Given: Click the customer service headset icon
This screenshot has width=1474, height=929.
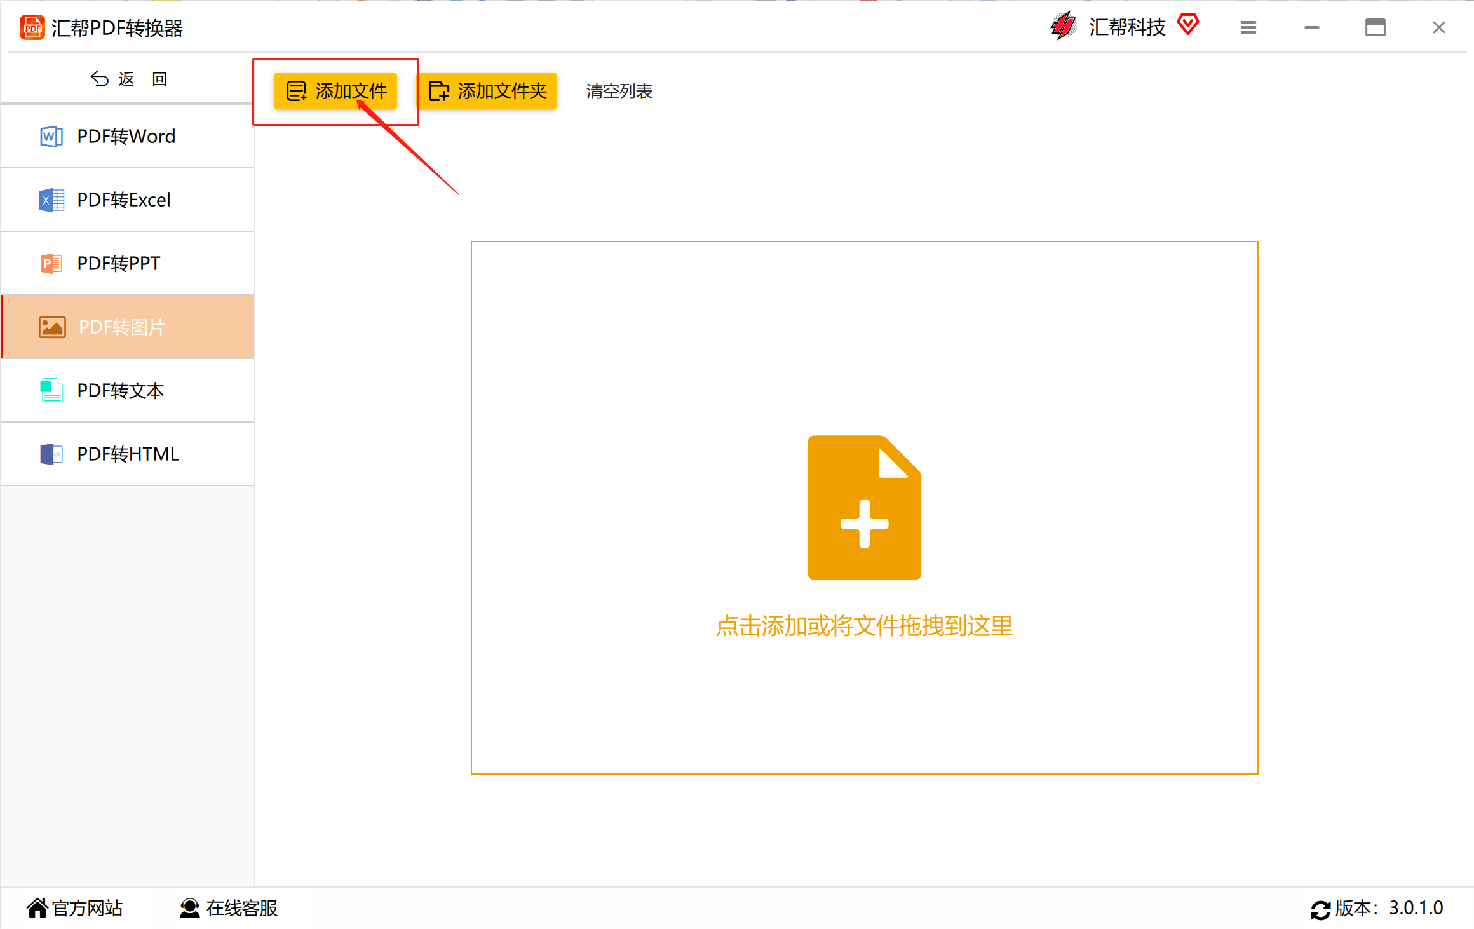Looking at the screenshot, I should [x=189, y=908].
